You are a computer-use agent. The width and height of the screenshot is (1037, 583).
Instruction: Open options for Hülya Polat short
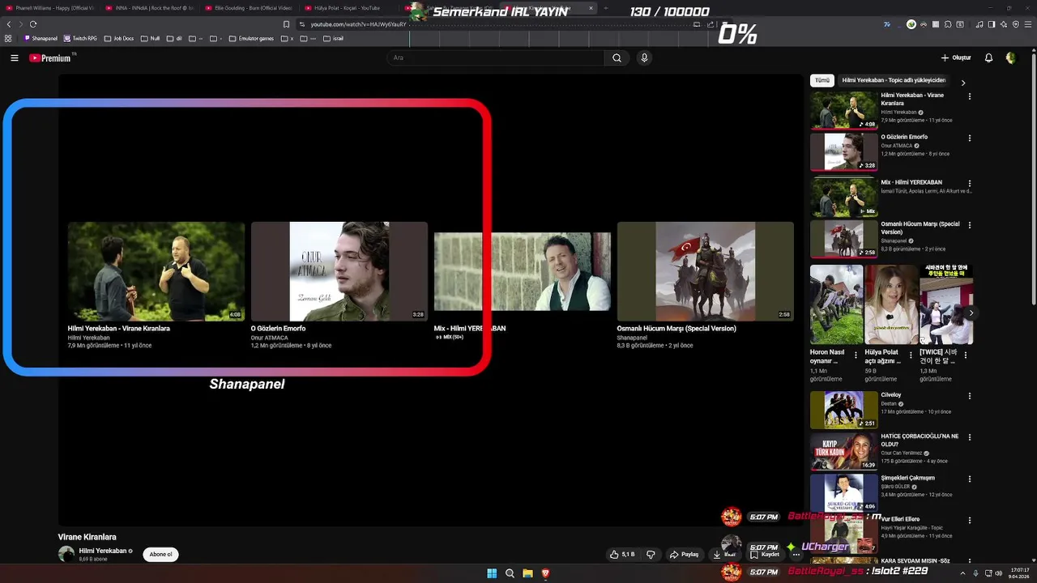click(x=911, y=354)
